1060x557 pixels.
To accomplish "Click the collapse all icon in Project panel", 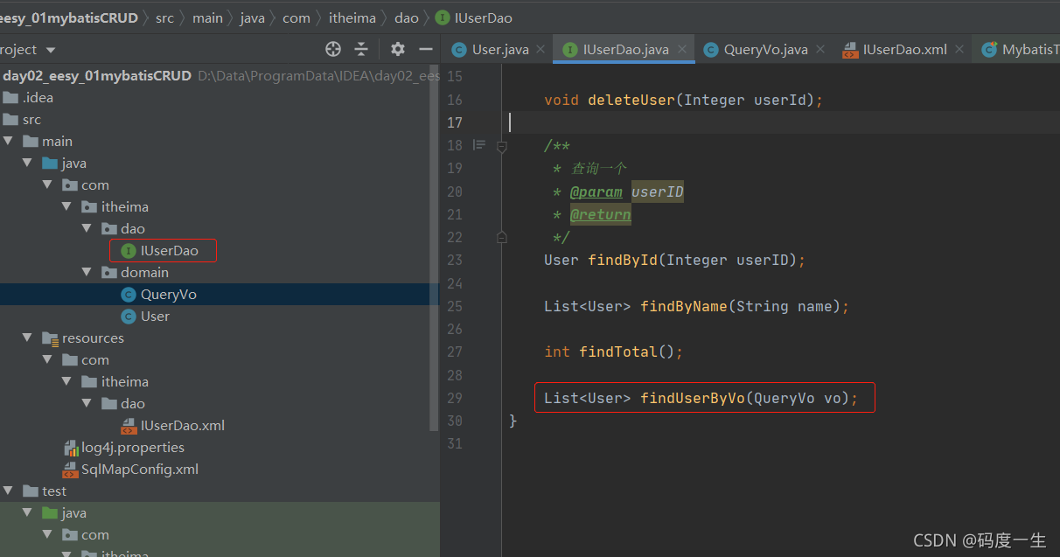I will click(x=361, y=49).
